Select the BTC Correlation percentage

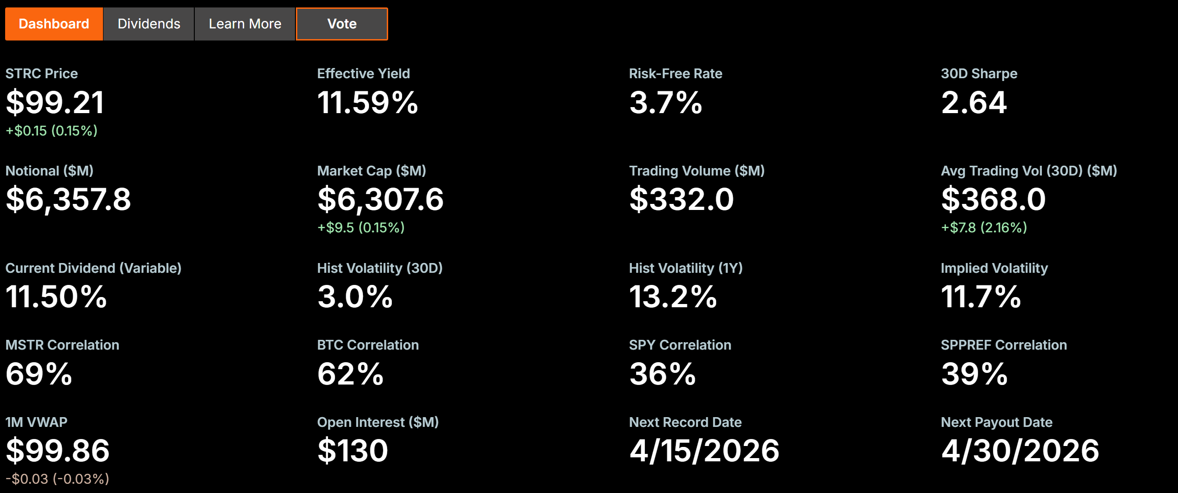click(350, 373)
